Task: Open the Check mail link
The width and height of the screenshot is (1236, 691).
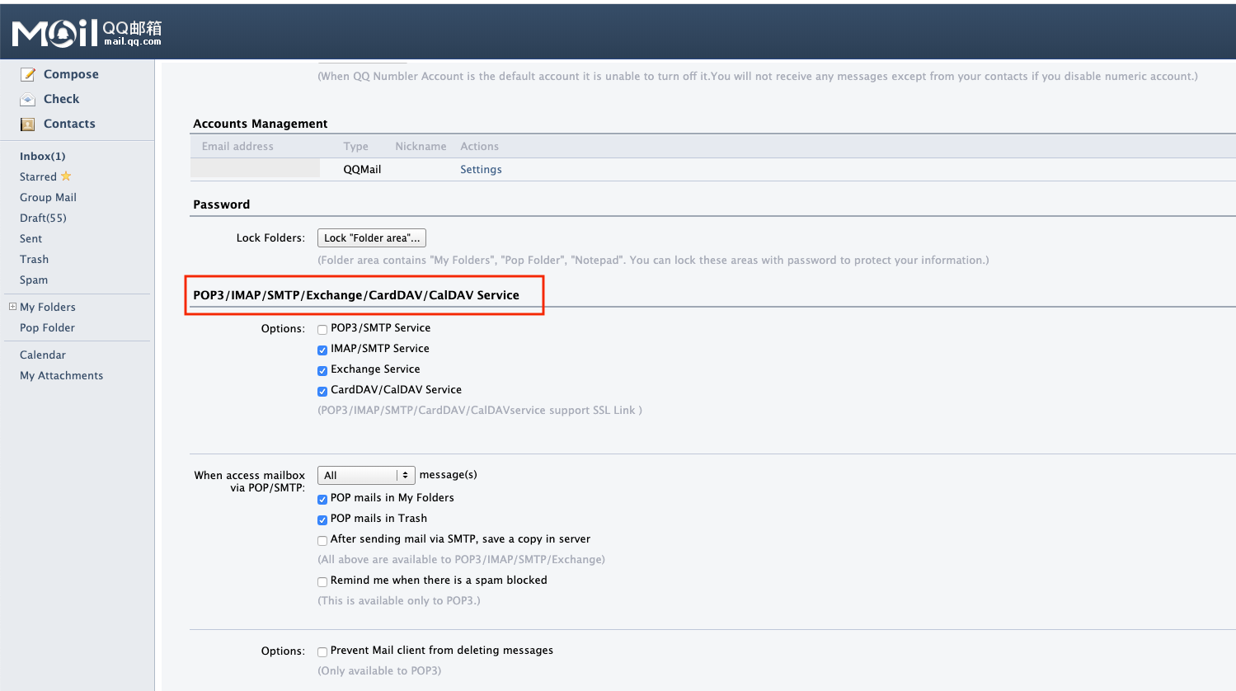Action: 62,99
